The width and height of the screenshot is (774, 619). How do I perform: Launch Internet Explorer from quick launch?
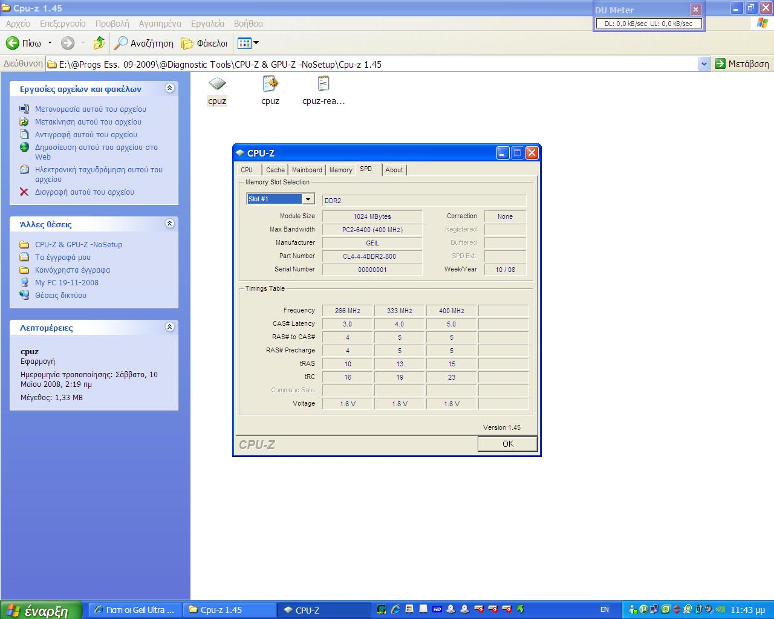point(395,609)
